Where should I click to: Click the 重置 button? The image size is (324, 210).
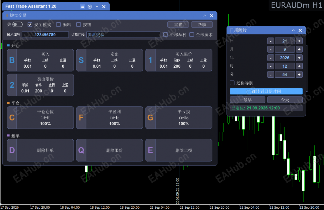pos(178,25)
